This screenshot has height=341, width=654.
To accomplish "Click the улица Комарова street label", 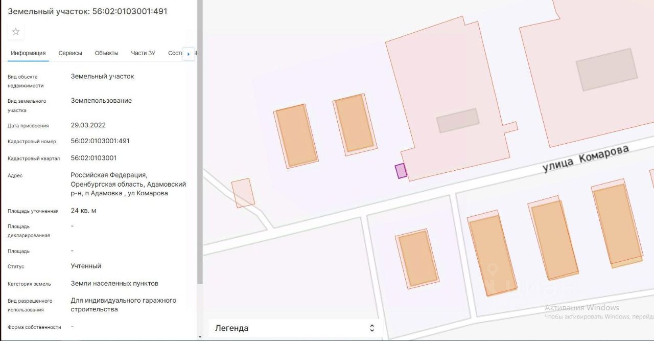I will [x=586, y=159].
